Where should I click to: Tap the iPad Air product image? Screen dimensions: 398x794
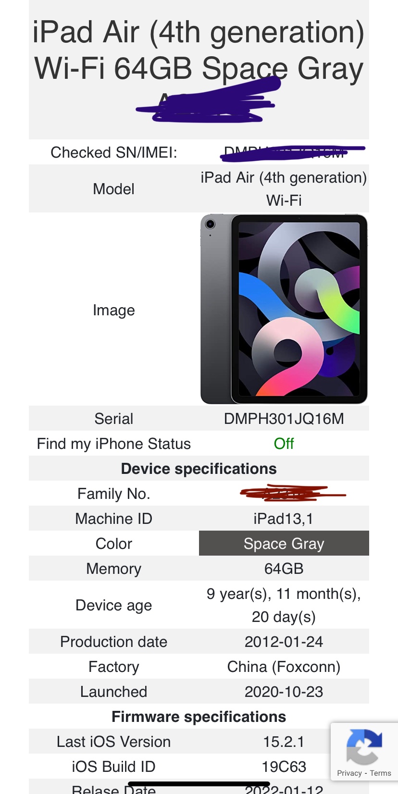[x=284, y=309]
